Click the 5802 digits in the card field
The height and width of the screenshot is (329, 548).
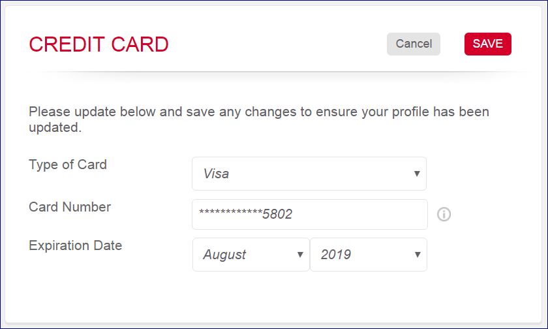[277, 214]
